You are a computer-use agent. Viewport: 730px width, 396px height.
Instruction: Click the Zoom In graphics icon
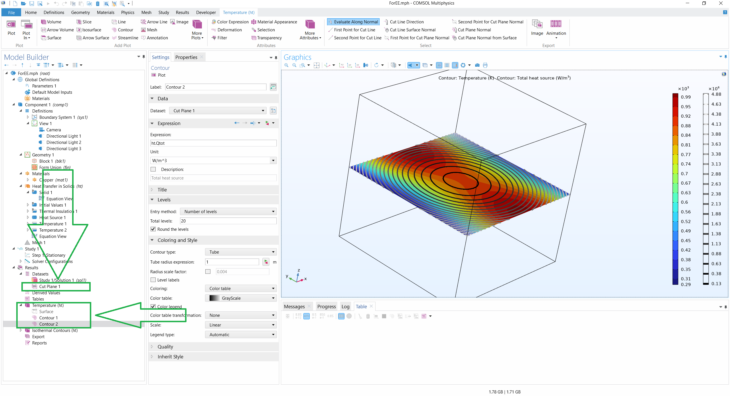tap(286, 65)
